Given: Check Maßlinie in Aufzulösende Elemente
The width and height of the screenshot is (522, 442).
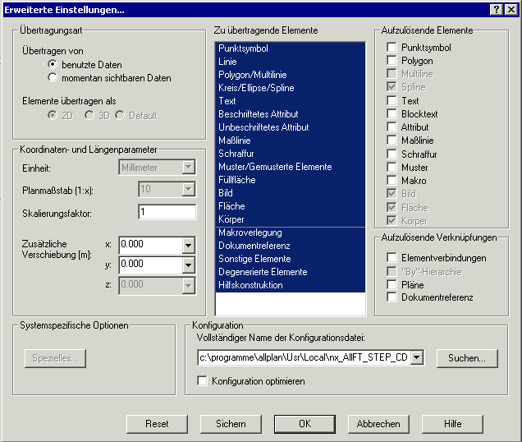Looking at the screenshot, I should click(391, 140).
